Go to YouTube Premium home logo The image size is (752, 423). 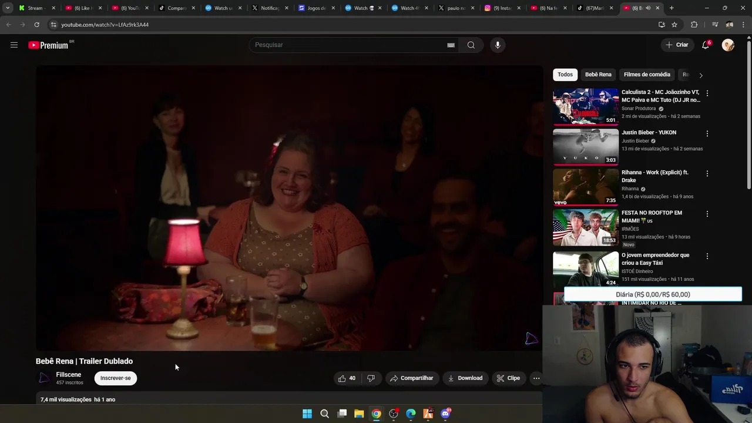49,45
